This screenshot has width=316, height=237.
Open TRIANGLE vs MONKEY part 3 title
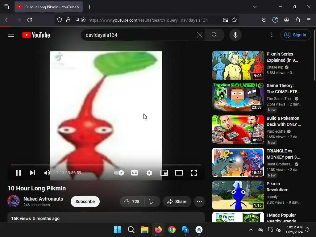coord(283,154)
